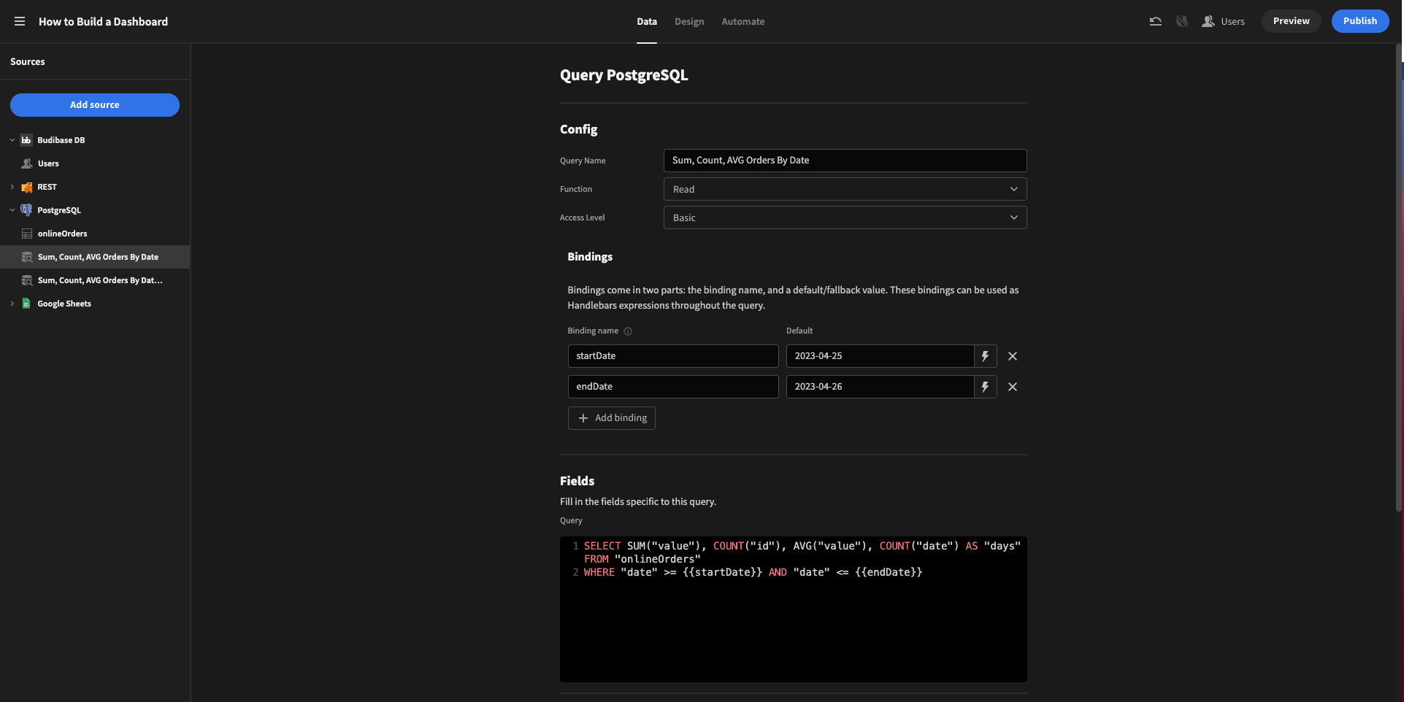Expand the REST source tree
1404x702 pixels.
12,187
